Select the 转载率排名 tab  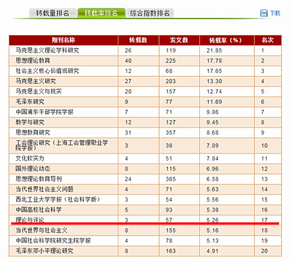coord(101,13)
